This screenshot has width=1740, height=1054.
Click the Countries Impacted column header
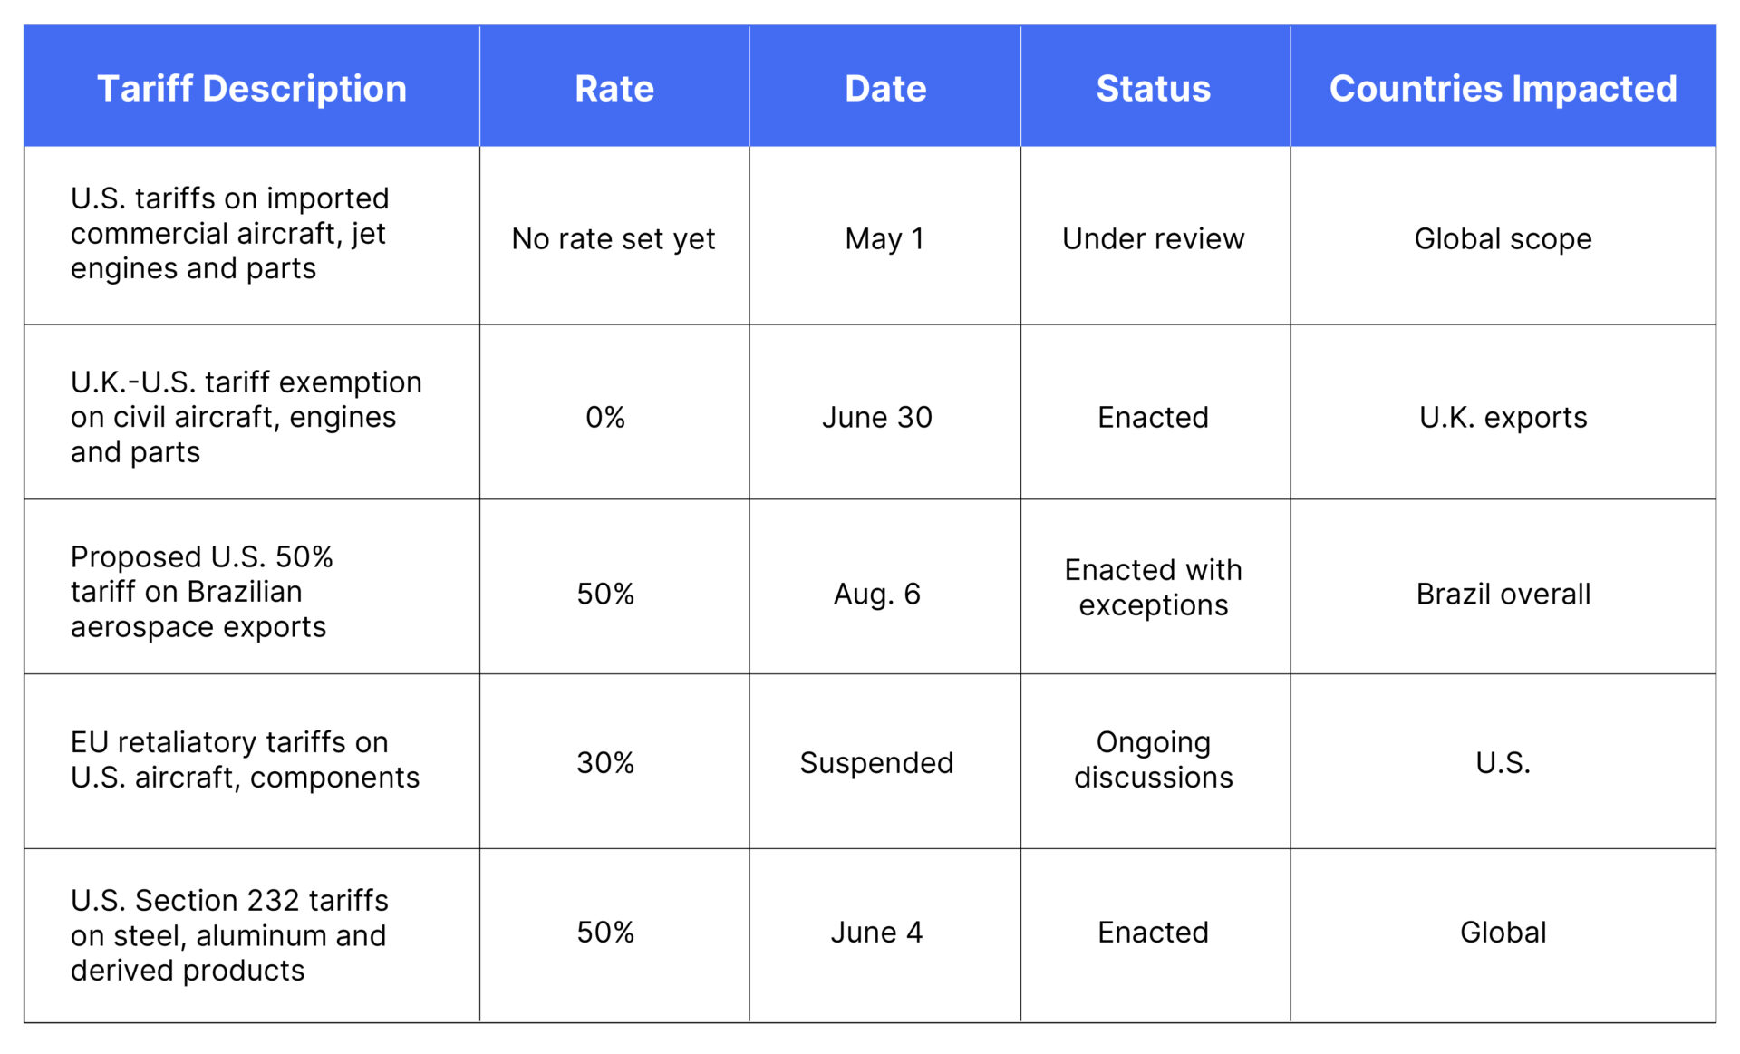point(1502,88)
